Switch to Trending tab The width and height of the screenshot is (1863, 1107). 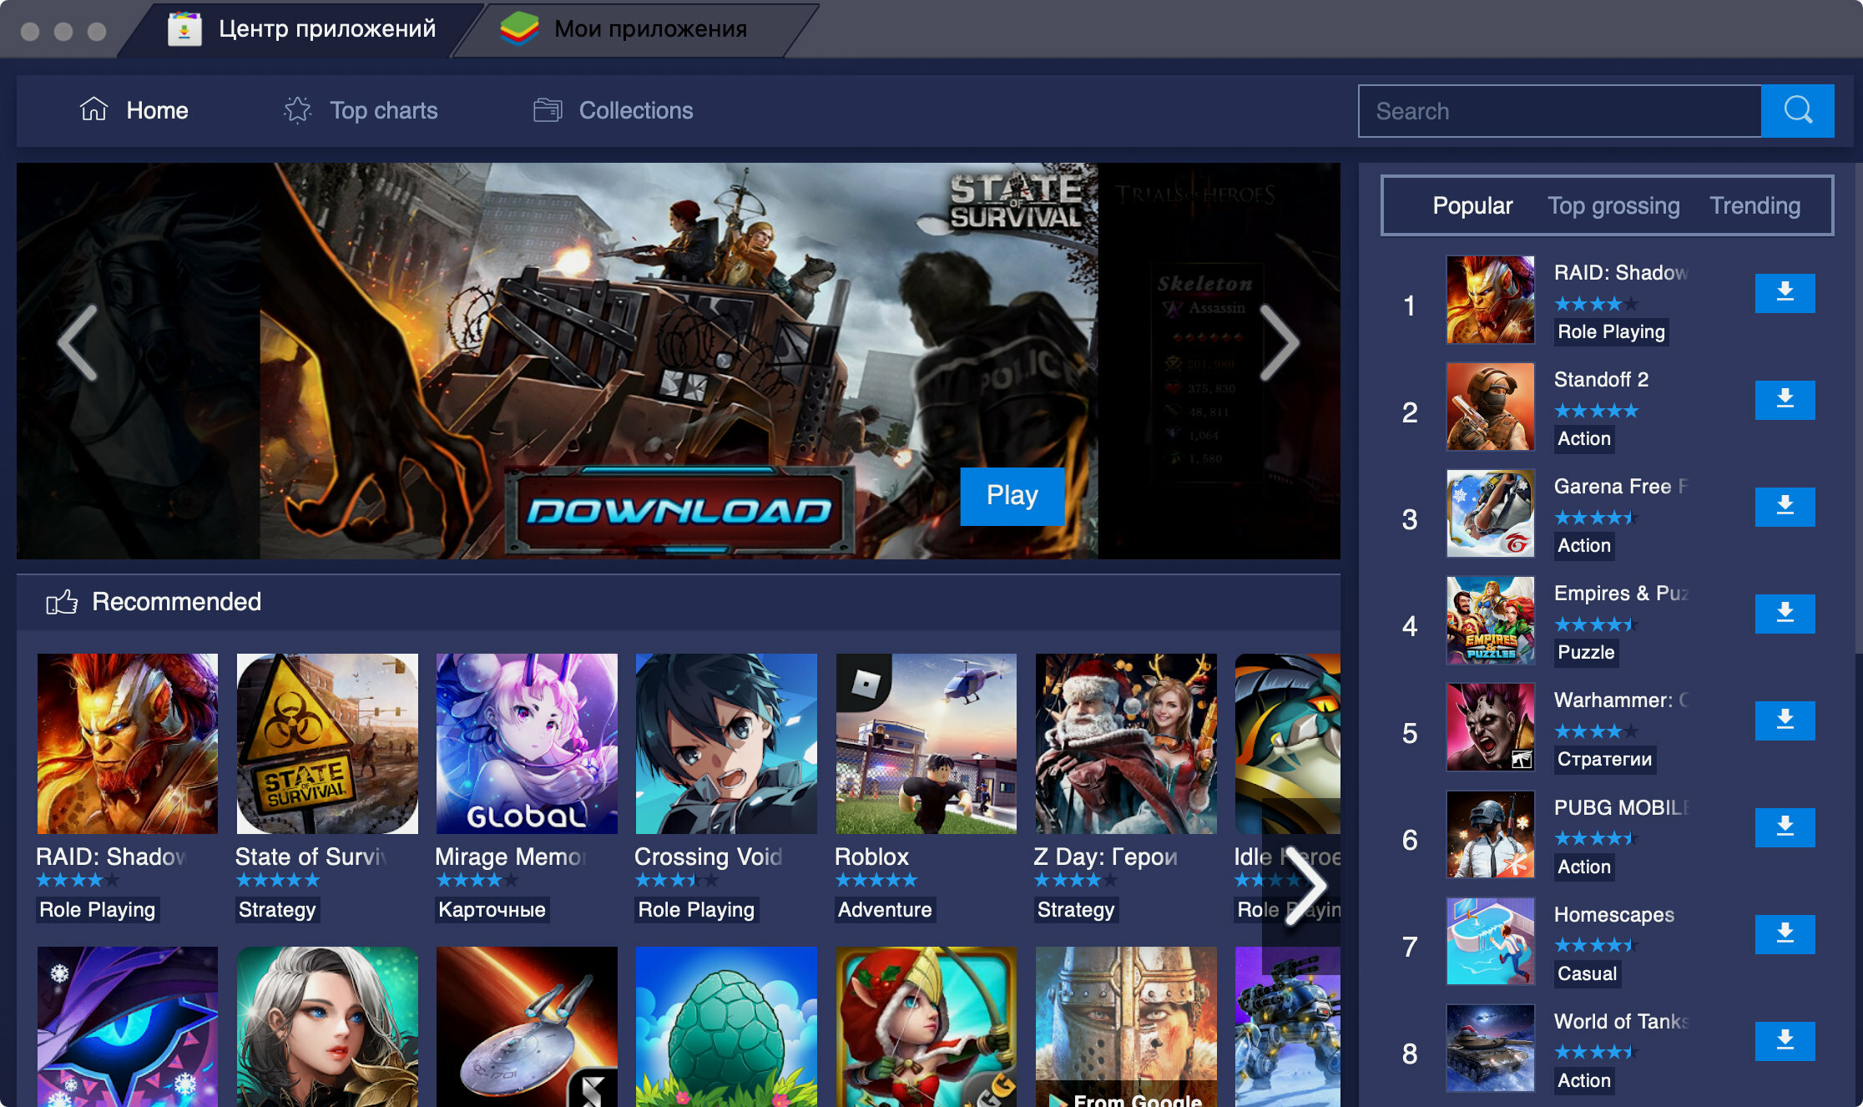(x=1754, y=205)
